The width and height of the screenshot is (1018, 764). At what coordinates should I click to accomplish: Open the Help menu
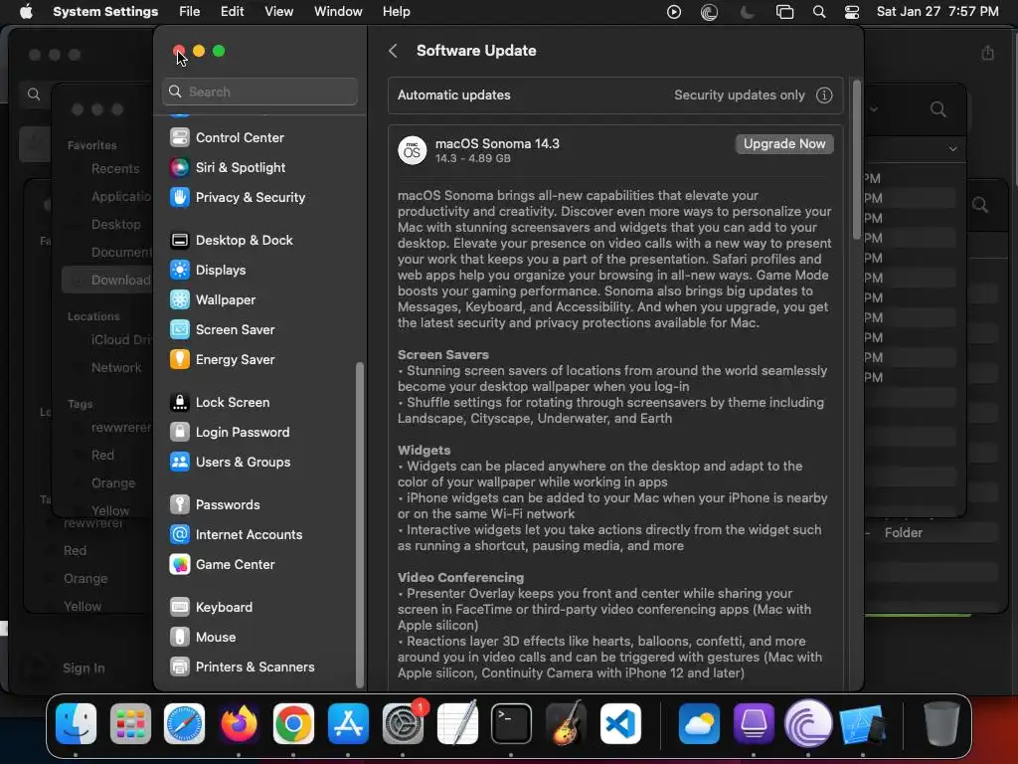pos(396,12)
